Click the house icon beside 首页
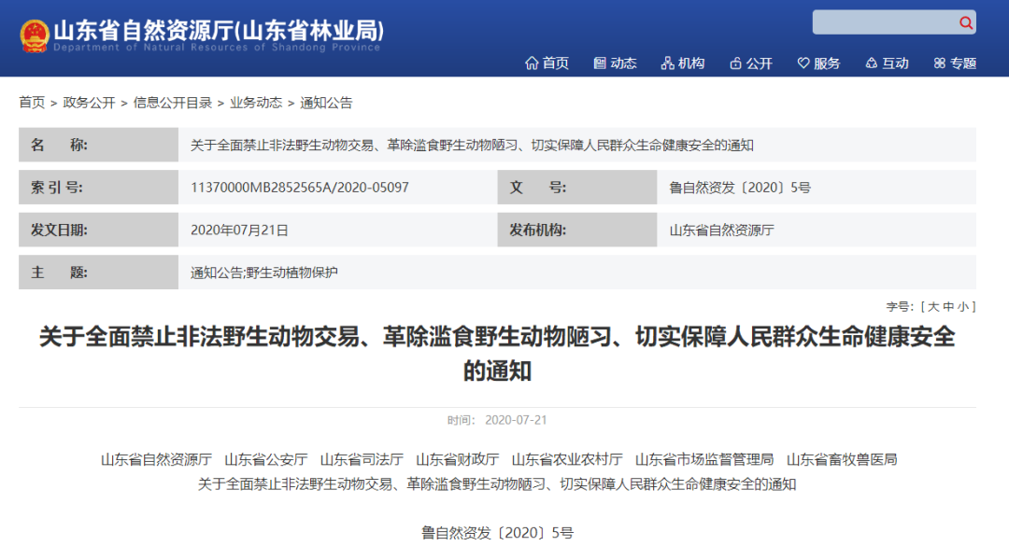This screenshot has height=546, width=1009. pyautogui.click(x=532, y=63)
